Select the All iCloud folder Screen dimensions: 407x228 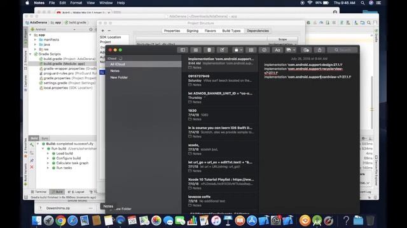click(143, 64)
